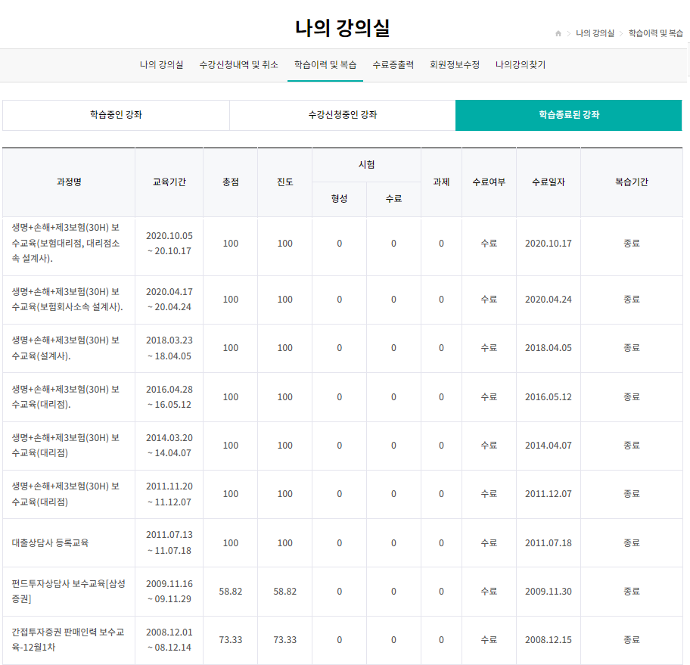Click period 2011.07.13 ~ 11.07.18

169,542
